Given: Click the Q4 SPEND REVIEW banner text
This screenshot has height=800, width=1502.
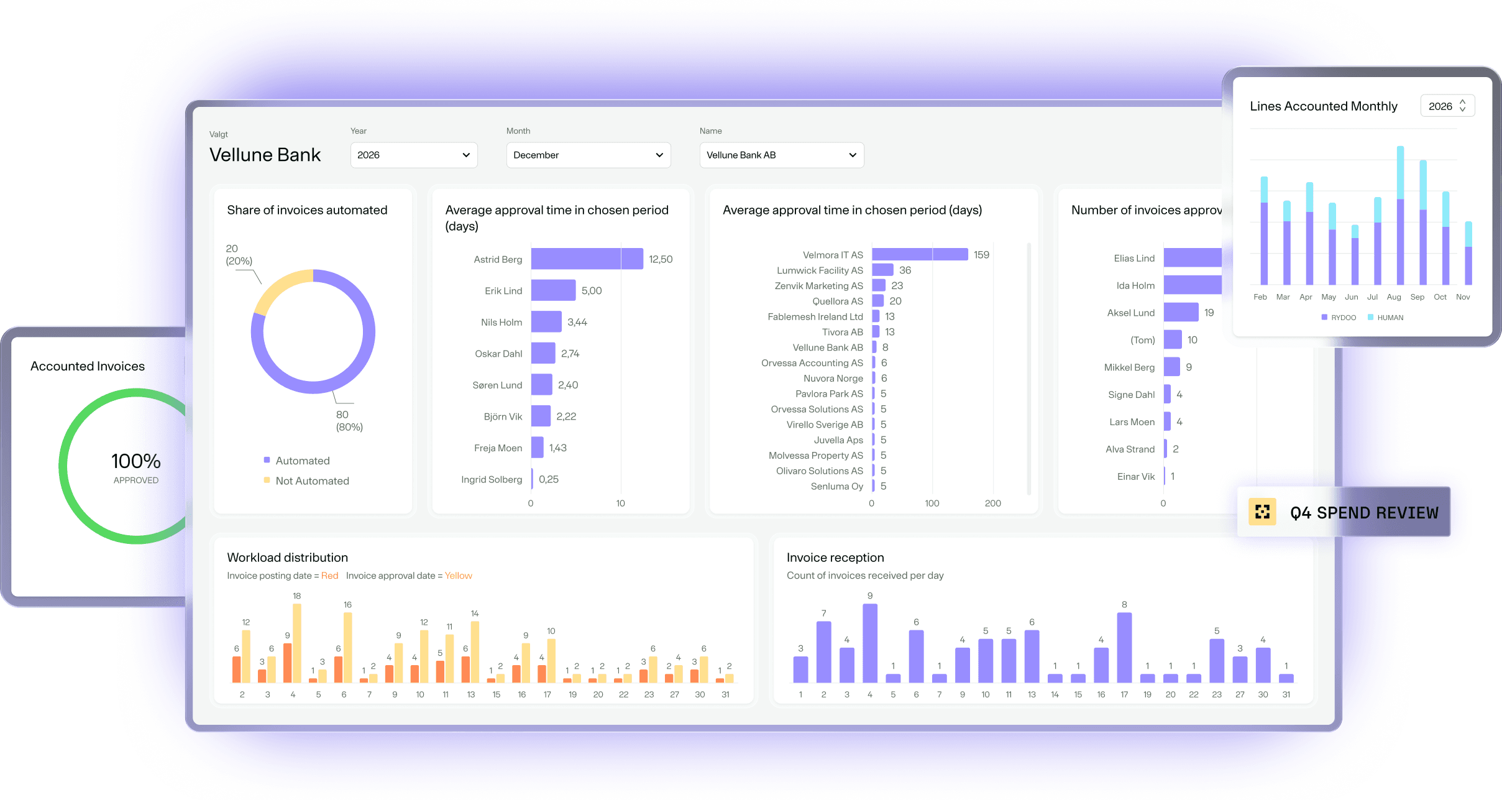Looking at the screenshot, I should [1364, 513].
